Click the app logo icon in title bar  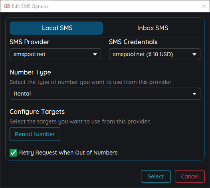[x=7, y=6]
